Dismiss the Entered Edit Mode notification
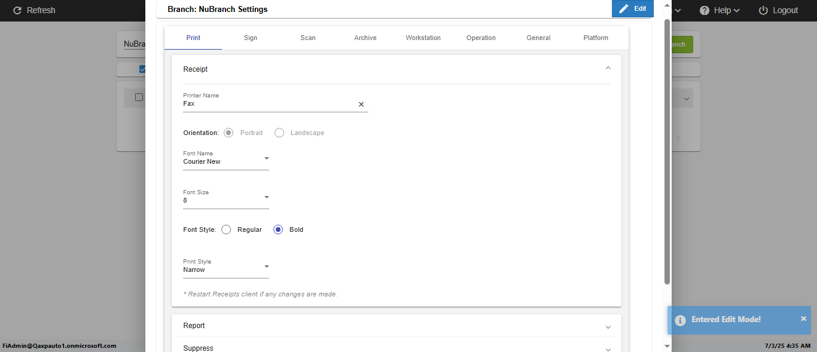The height and width of the screenshot is (352, 817). click(x=803, y=319)
